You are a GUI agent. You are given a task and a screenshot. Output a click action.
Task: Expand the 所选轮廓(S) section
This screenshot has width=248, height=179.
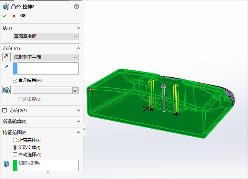point(79,121)
